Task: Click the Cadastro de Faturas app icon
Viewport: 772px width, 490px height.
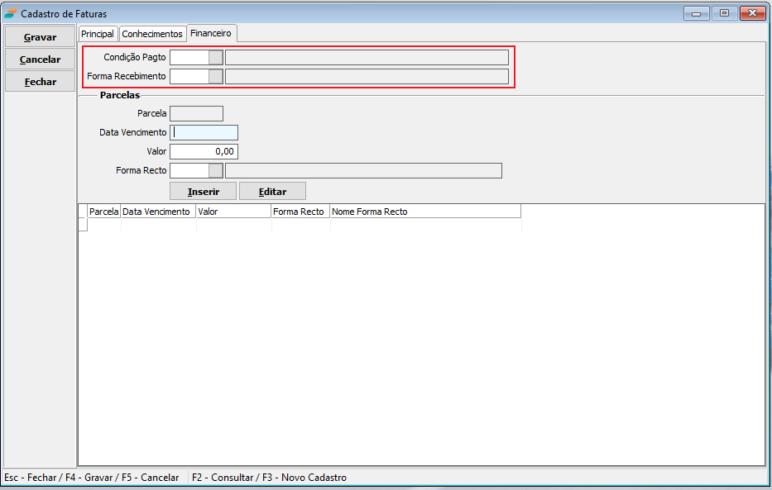Action: pyautogui.click(x=10, y=14)
